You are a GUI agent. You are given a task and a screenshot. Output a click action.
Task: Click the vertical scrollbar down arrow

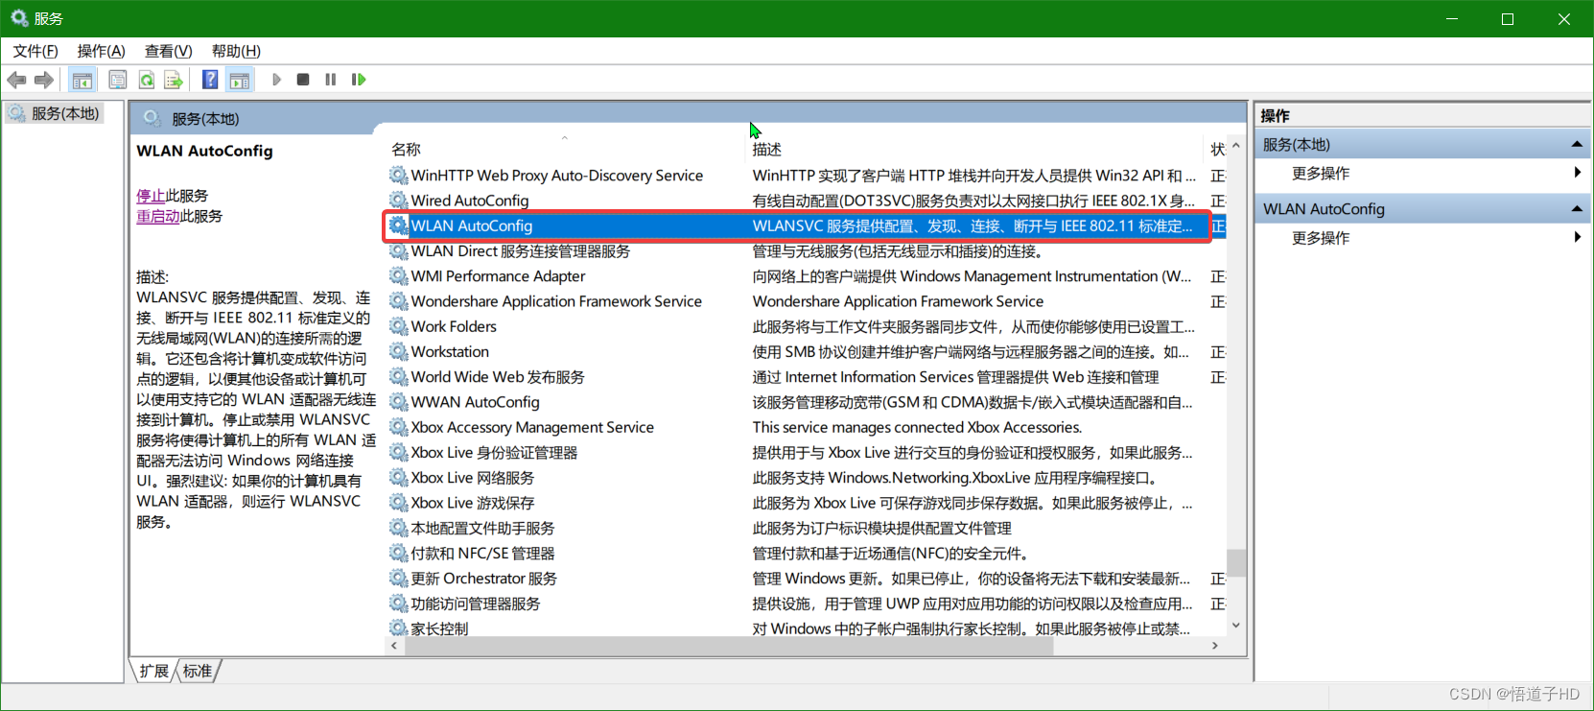tap(1236, 626)
